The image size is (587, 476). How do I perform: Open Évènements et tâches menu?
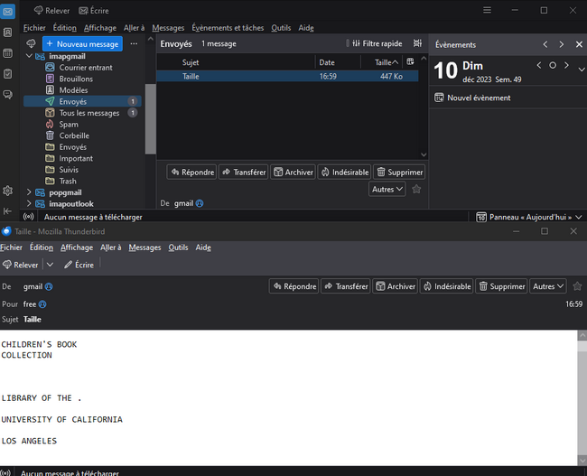pos(228,28)
